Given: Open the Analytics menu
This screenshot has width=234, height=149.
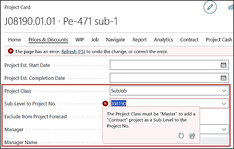Looking at the screenshot, I should [x=163, y=40].
